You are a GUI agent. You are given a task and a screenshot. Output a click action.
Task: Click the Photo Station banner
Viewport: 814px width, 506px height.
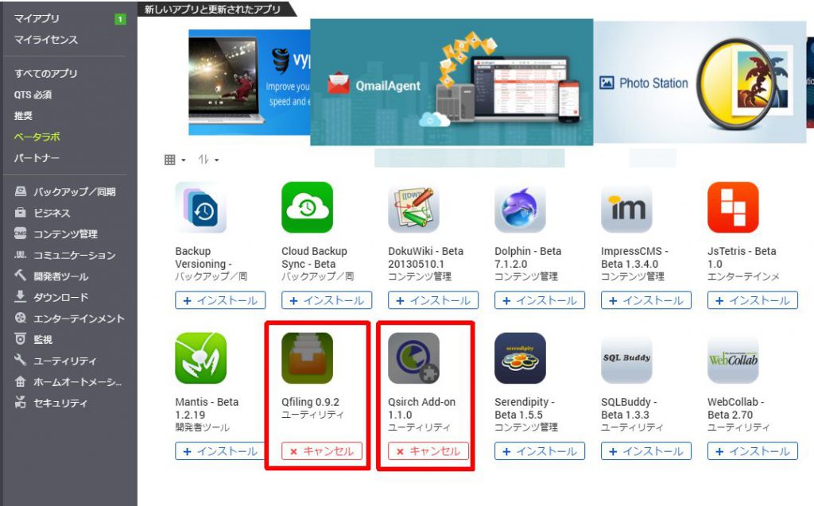pyautogui.click(x=700, y=82)
